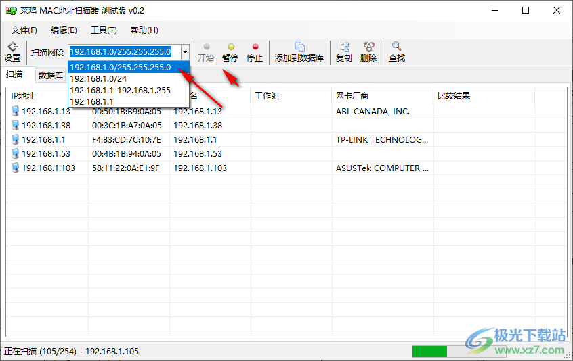
Task: Open the 工具(T) menu
Action: point(104,30)
